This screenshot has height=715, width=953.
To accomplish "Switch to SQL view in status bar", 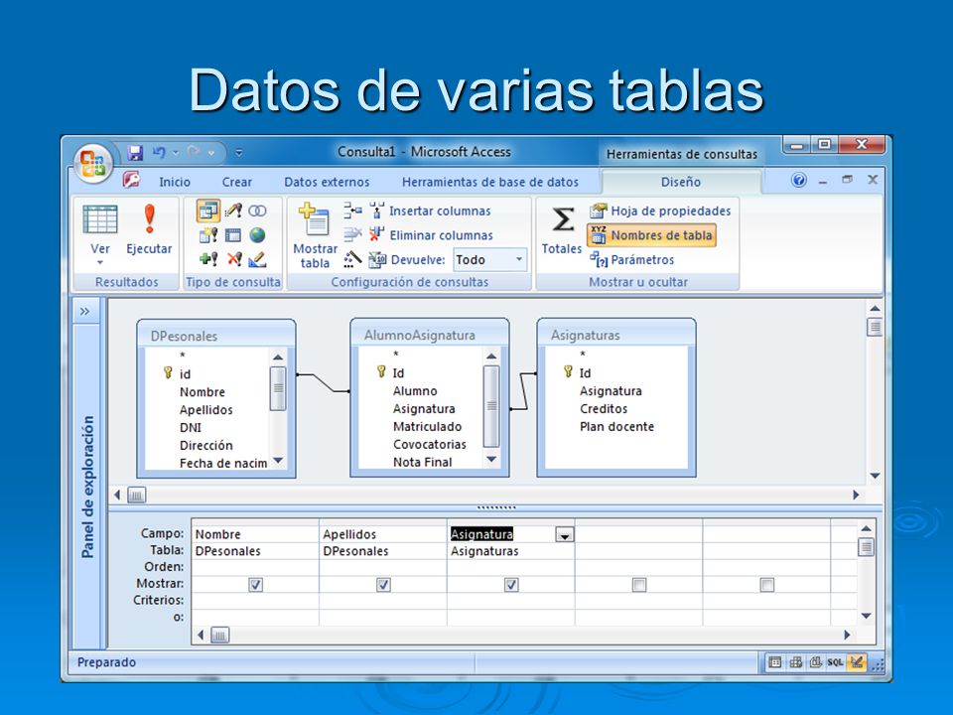I will point(835,662).
